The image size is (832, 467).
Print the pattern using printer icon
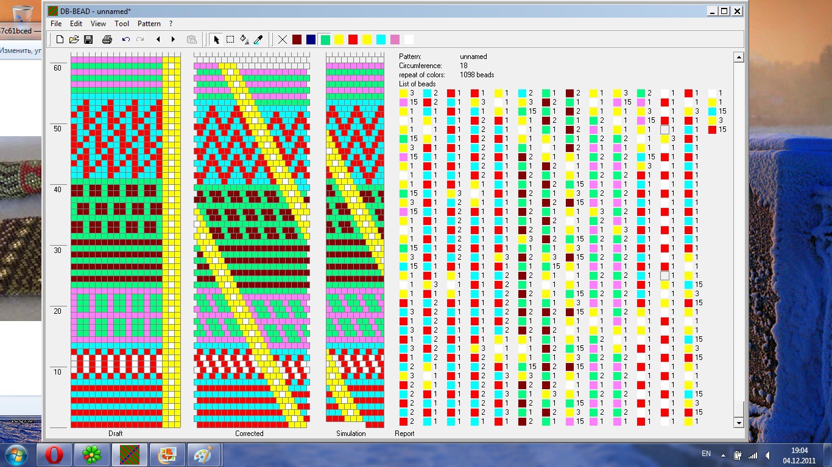[107, 40]
